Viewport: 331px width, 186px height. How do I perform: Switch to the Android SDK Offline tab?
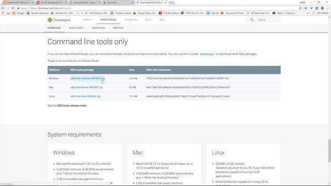click(18, 3)
